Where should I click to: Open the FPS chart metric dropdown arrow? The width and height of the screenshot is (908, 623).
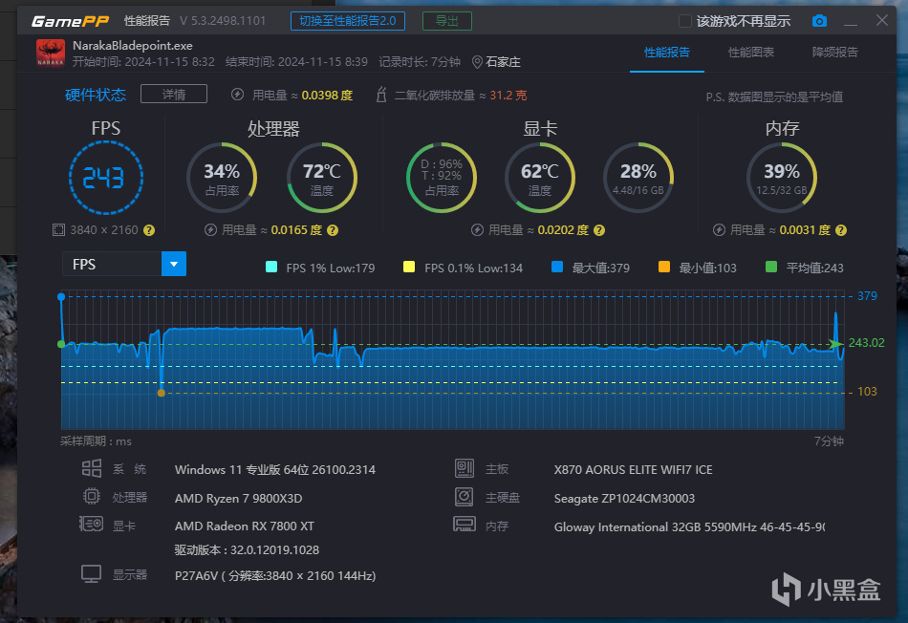click(174, 264)
